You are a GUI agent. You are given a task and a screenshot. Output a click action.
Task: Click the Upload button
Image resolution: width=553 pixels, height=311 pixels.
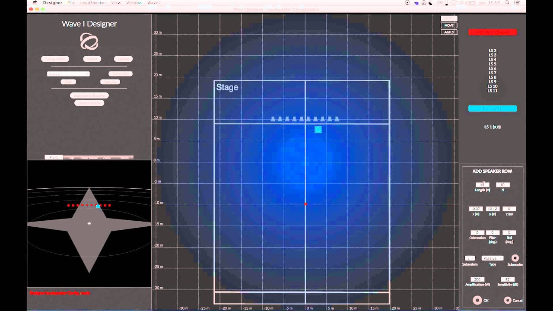click(123, 59)
